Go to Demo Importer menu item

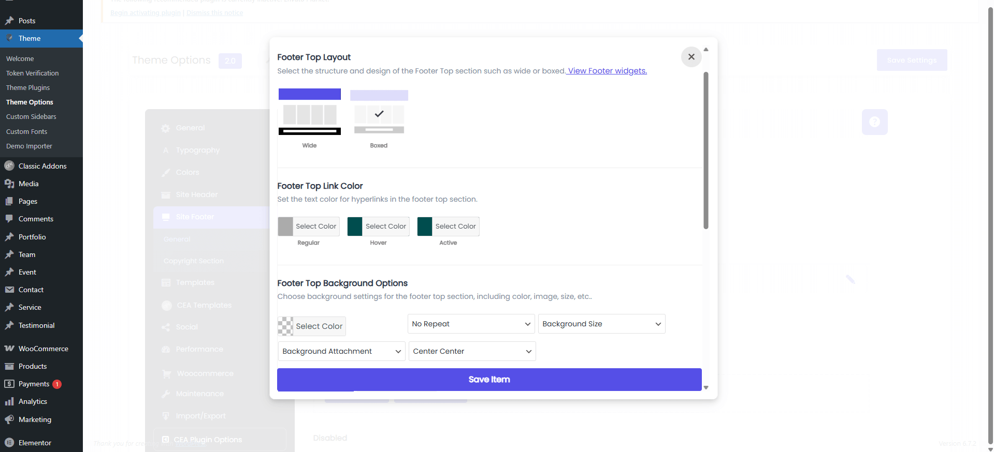tap(29, 146)
